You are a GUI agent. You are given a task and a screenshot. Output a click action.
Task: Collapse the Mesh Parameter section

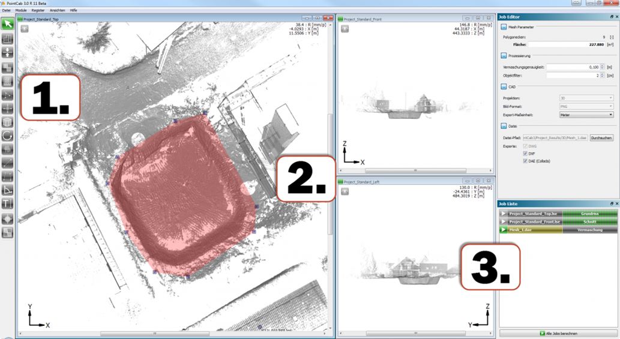[504, 27]
